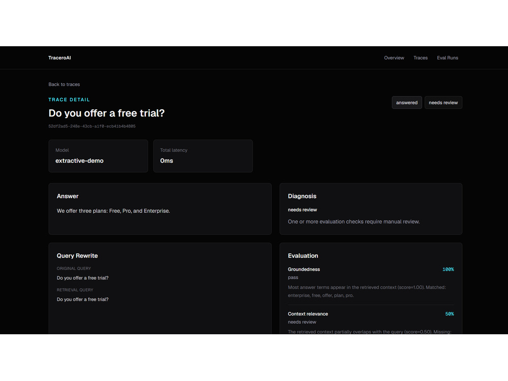The width and height of the screenshot is (508, 381).
Task: Click the Answer section heading
Action: [68, 196]
